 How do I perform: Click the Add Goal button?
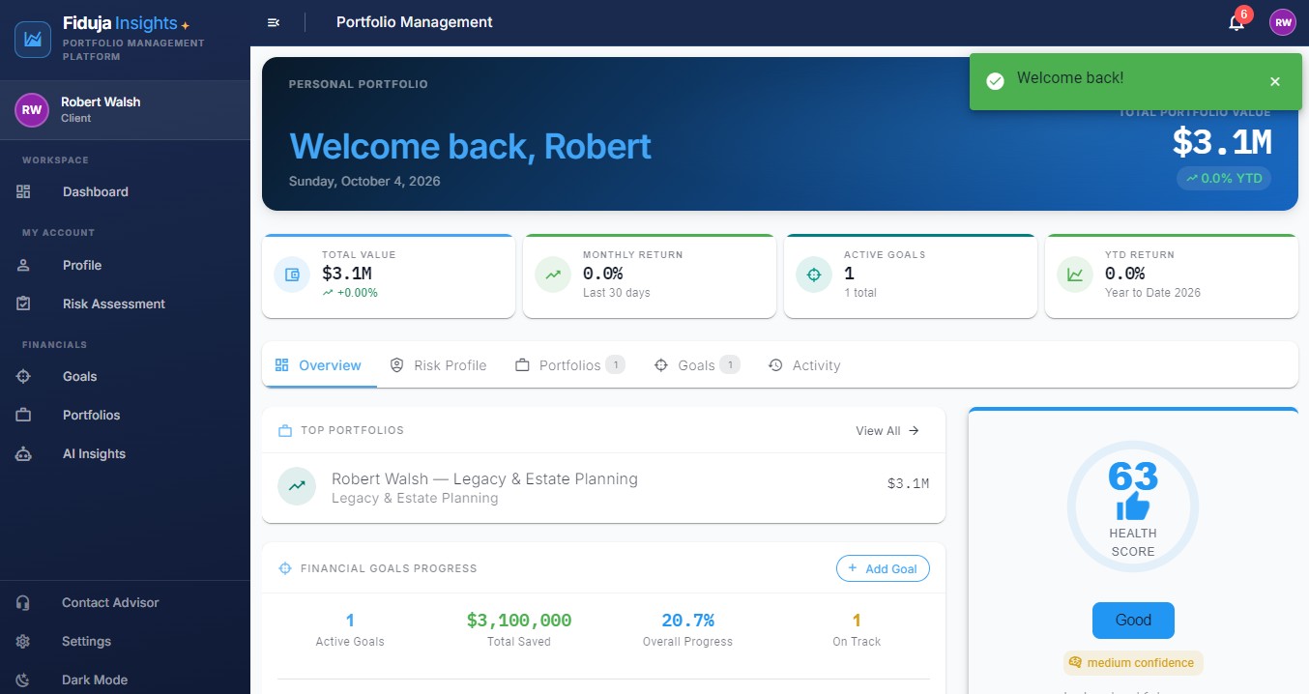883,568
